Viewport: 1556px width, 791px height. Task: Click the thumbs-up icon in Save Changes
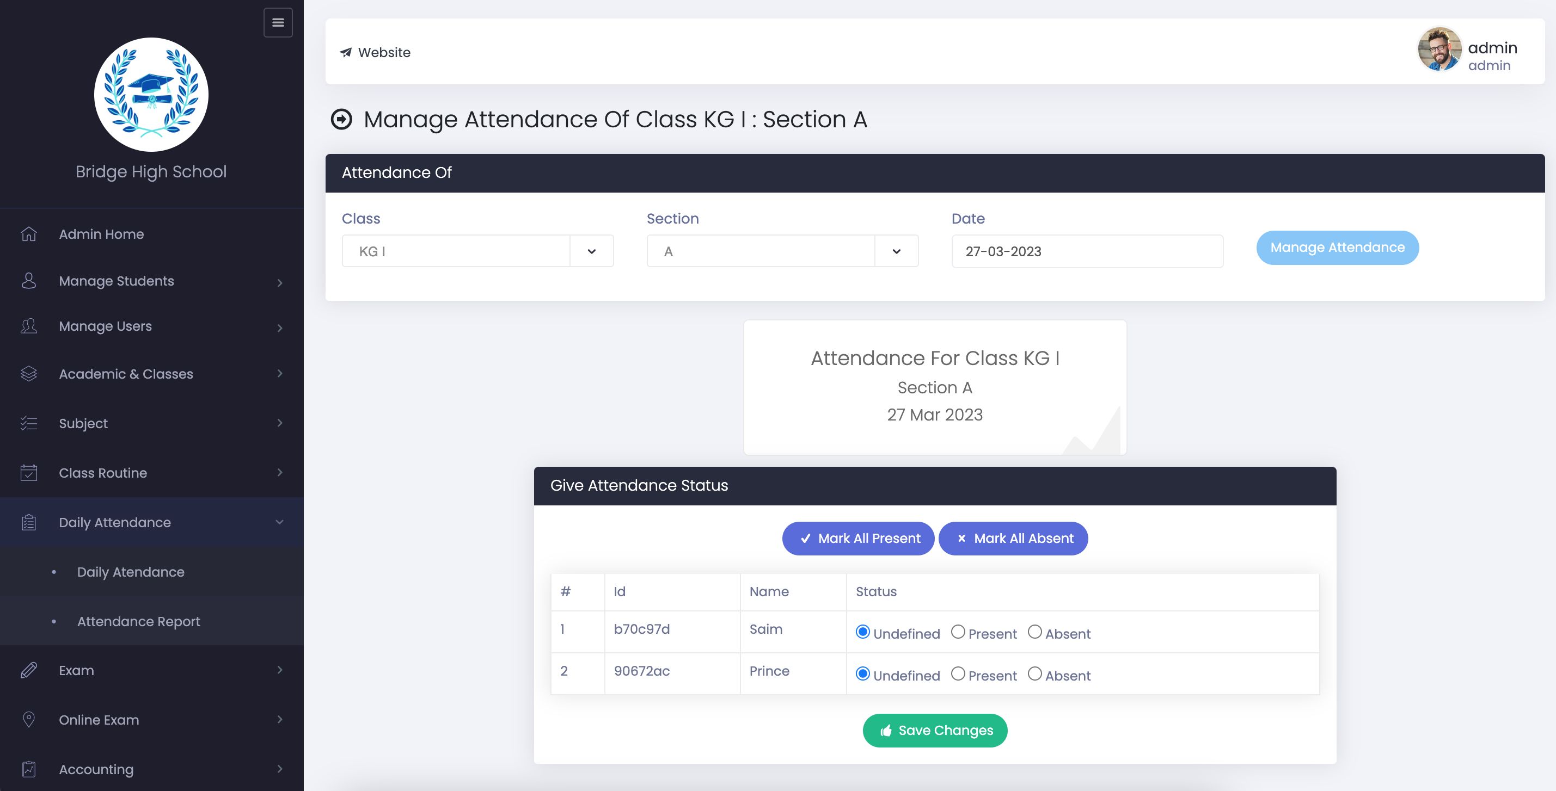[x=886, y=731]
